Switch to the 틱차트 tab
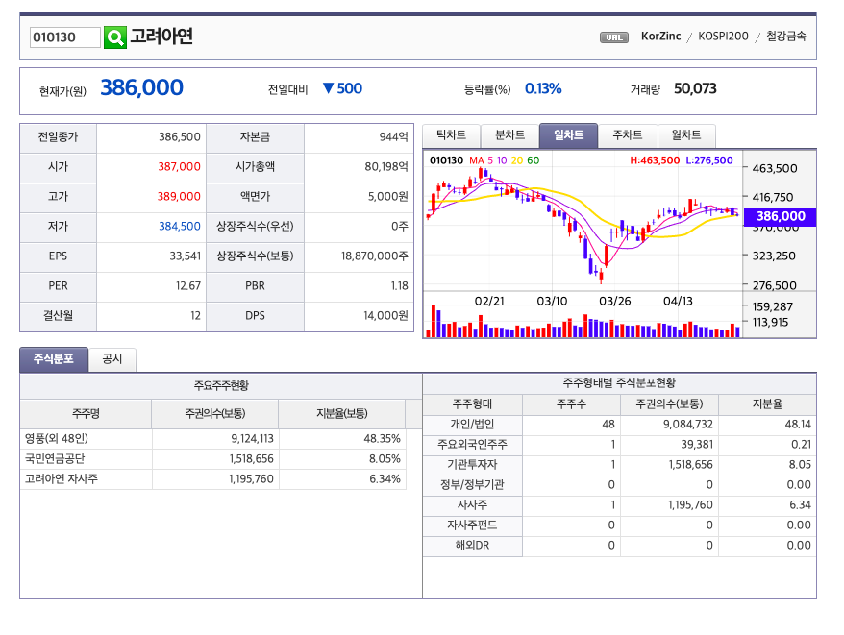Screen dimensions: 844x635 click(x=451, y=135)
